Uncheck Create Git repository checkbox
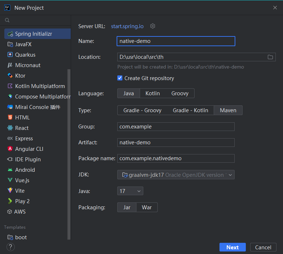This screenshot has height=254, width=283. click(120, 78)
